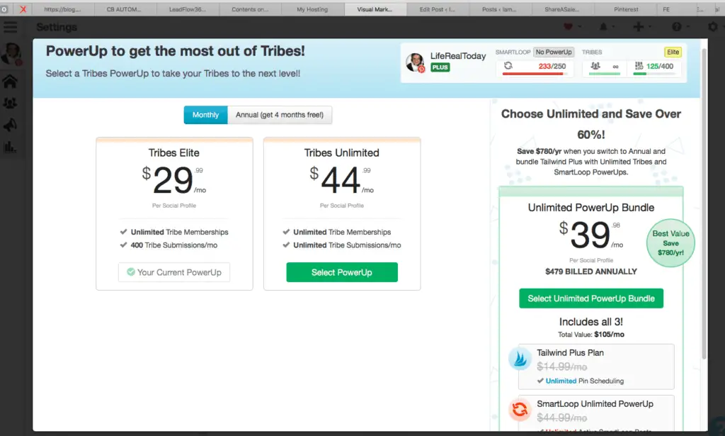Open the megaphone icon in sidebar
Image resolution: width=725 pixels, height=436 pixels.
tap(10, 125)
